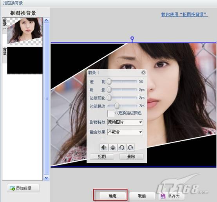Rotate foreground clockwise icon

pyautogui.click(x=130, y=148)
